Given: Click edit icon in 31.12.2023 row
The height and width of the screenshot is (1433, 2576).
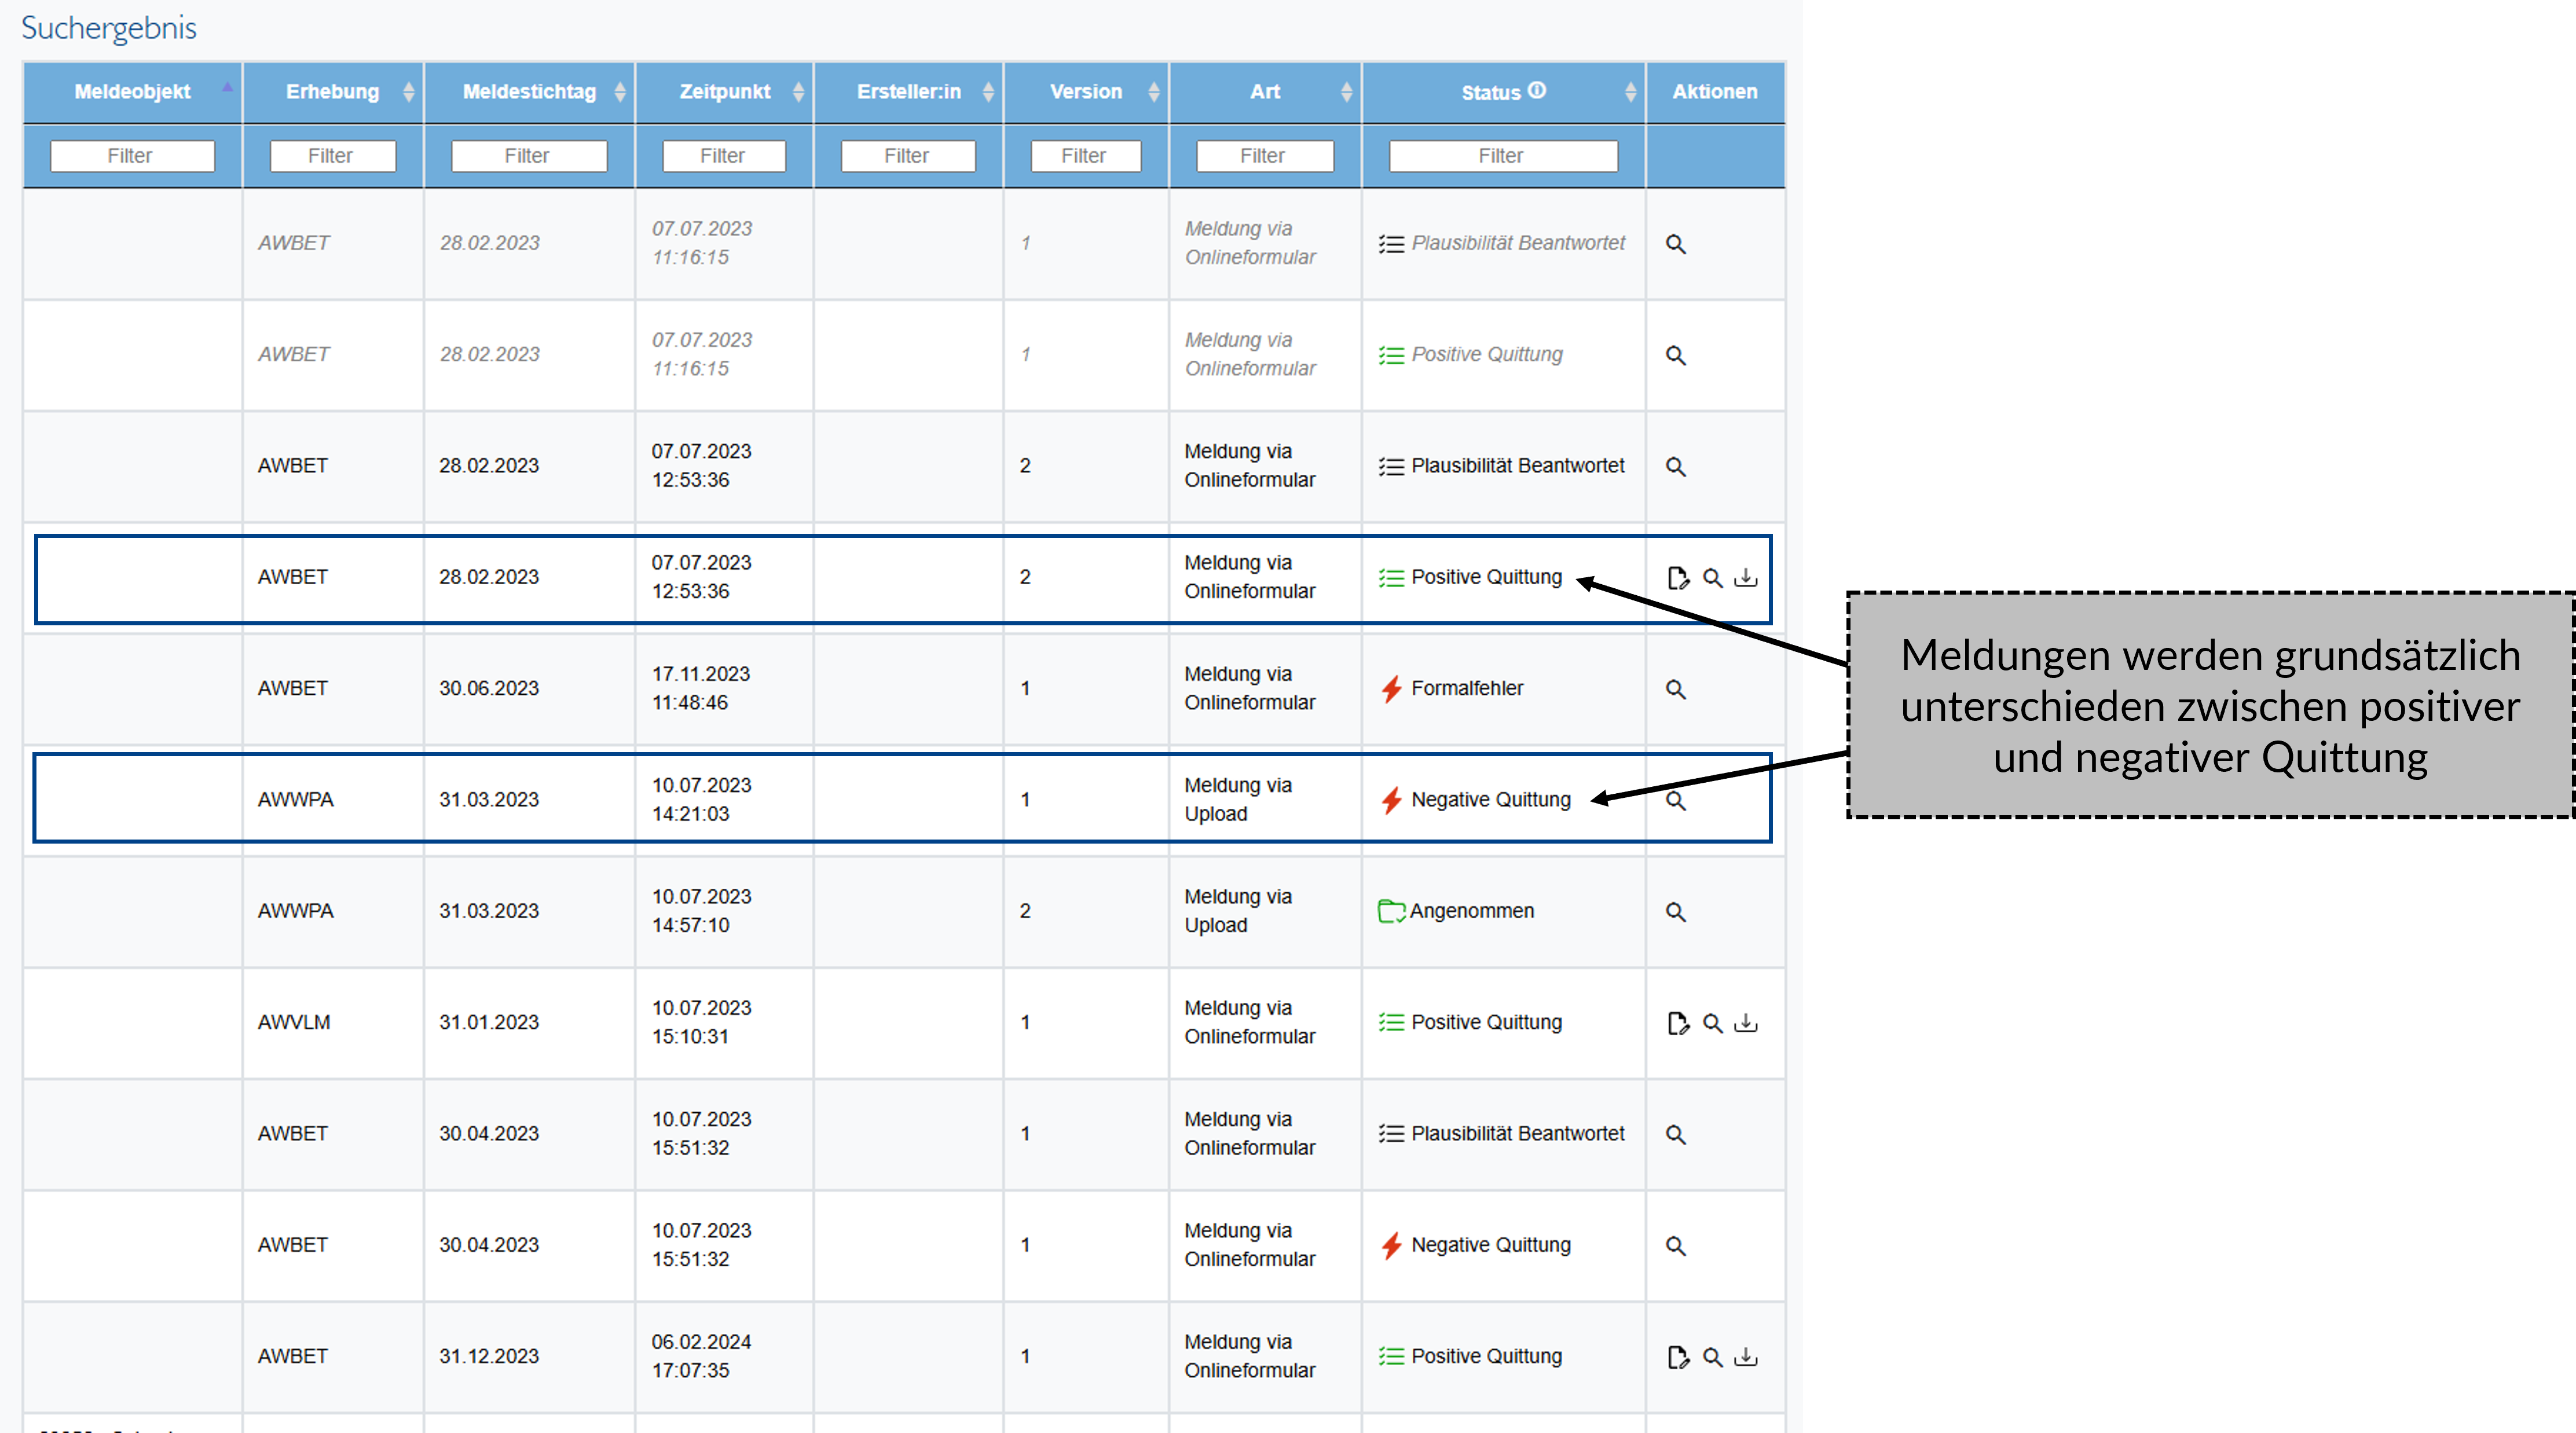Looking at the screenshot, I should (1677, 1357).
